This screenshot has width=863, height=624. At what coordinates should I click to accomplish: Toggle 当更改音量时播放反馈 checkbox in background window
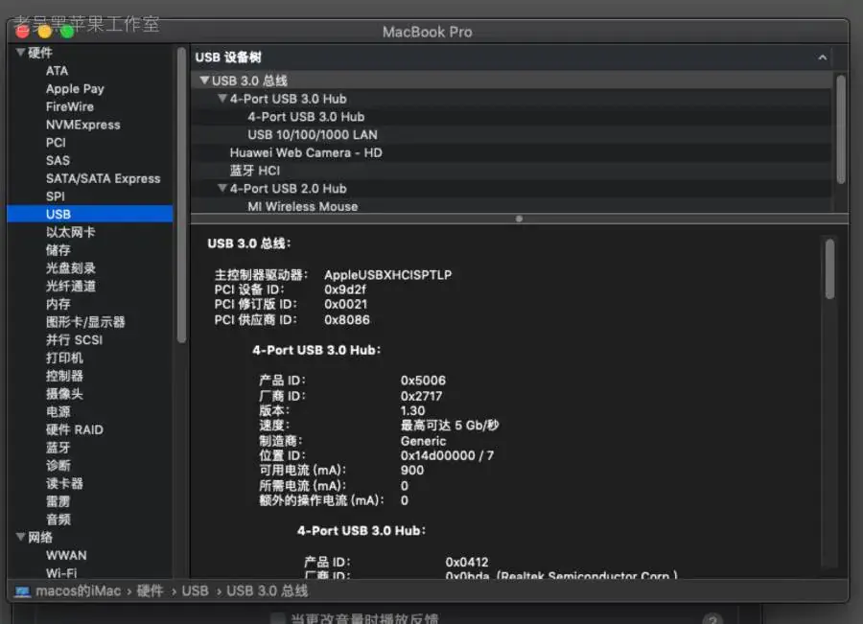tap(278, 618)
